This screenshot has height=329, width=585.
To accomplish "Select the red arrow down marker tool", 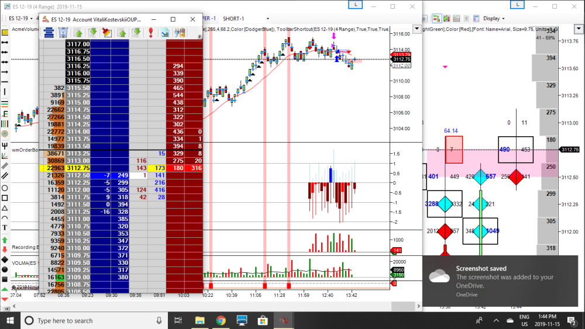I will (5, 250).
